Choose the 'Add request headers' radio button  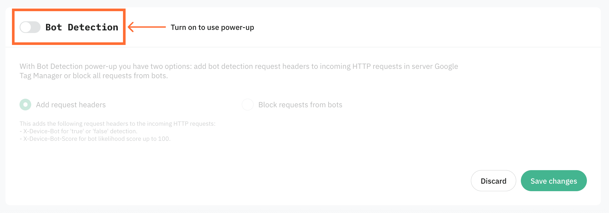point(25,104)
